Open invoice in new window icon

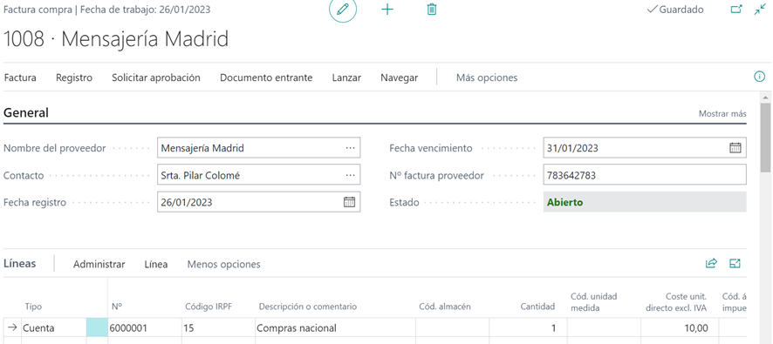pyautogui.click(x=736, y=10)
